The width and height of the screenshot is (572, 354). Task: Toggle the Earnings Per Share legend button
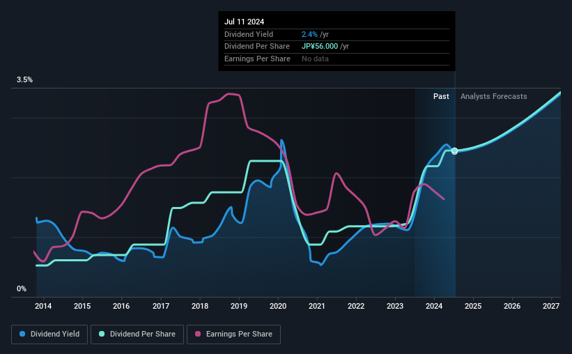click(233, 334)
